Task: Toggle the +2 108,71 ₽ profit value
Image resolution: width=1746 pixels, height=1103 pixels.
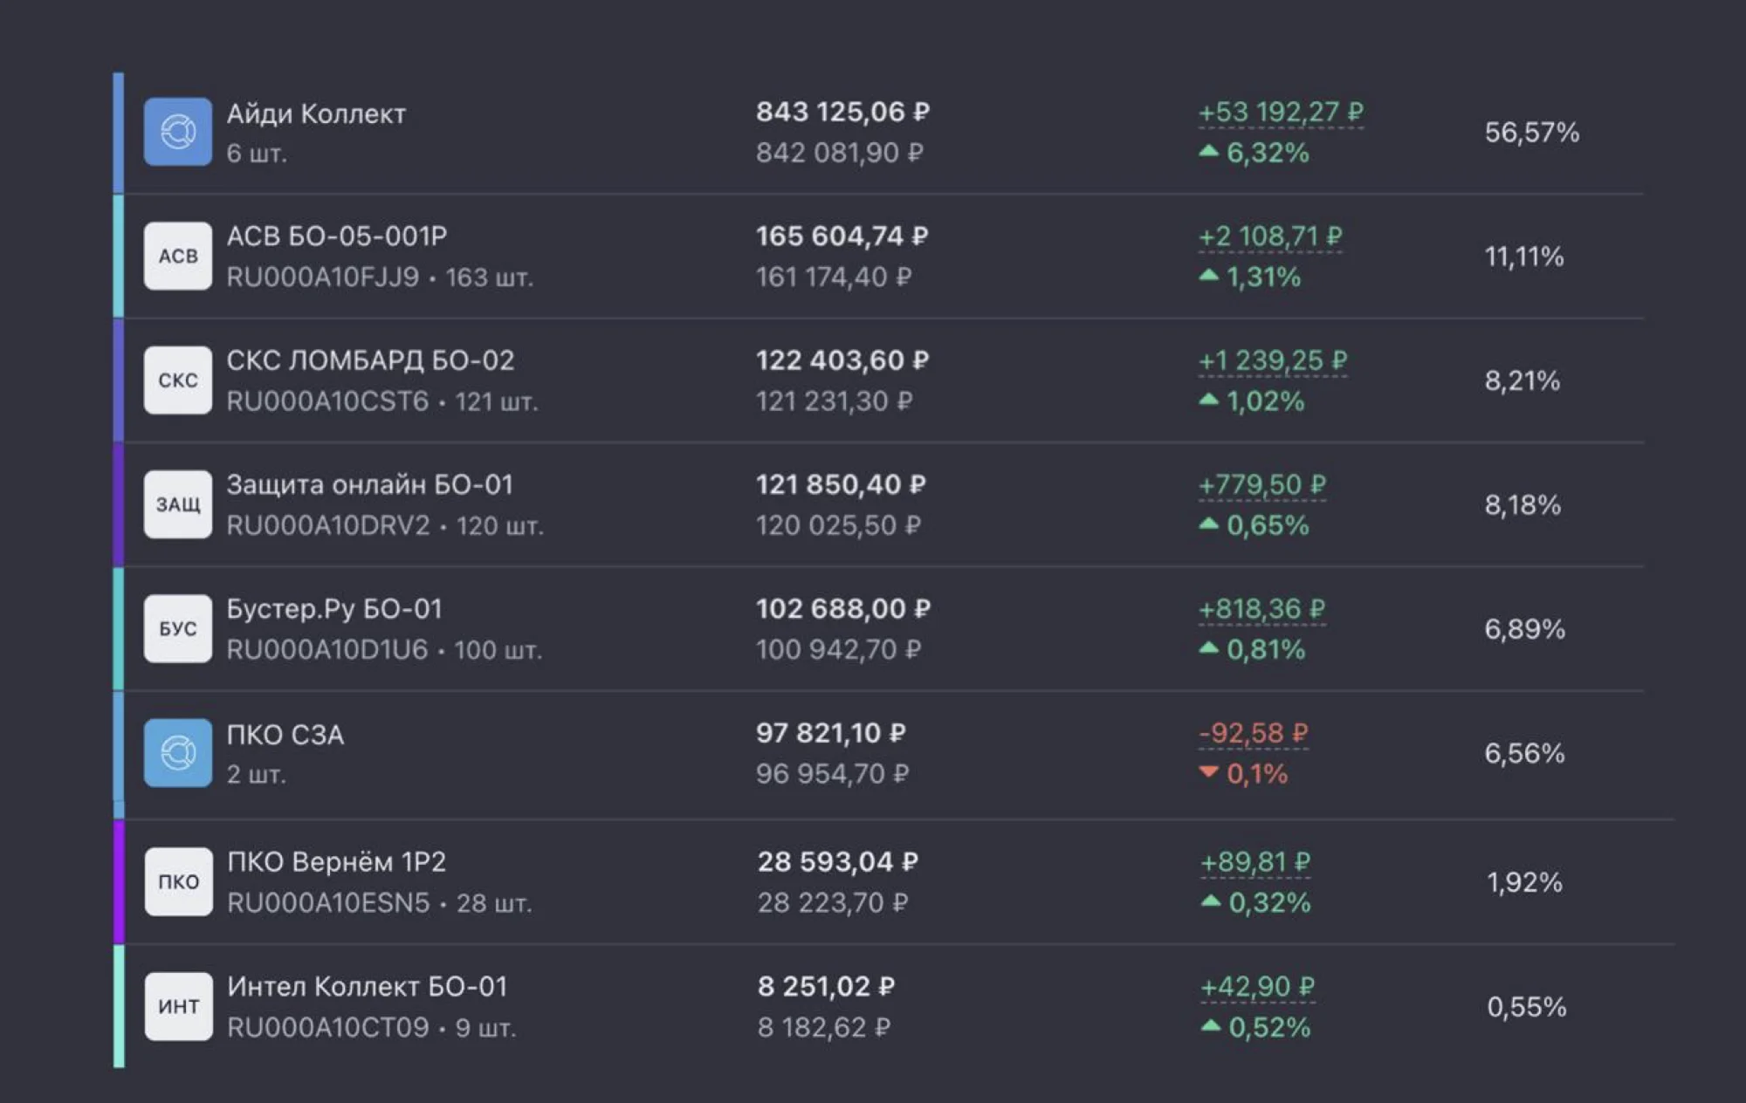Action: coord(1270,236)
